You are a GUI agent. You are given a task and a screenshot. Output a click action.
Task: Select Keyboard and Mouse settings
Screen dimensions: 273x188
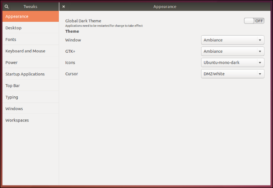click(x=31, y=51)
